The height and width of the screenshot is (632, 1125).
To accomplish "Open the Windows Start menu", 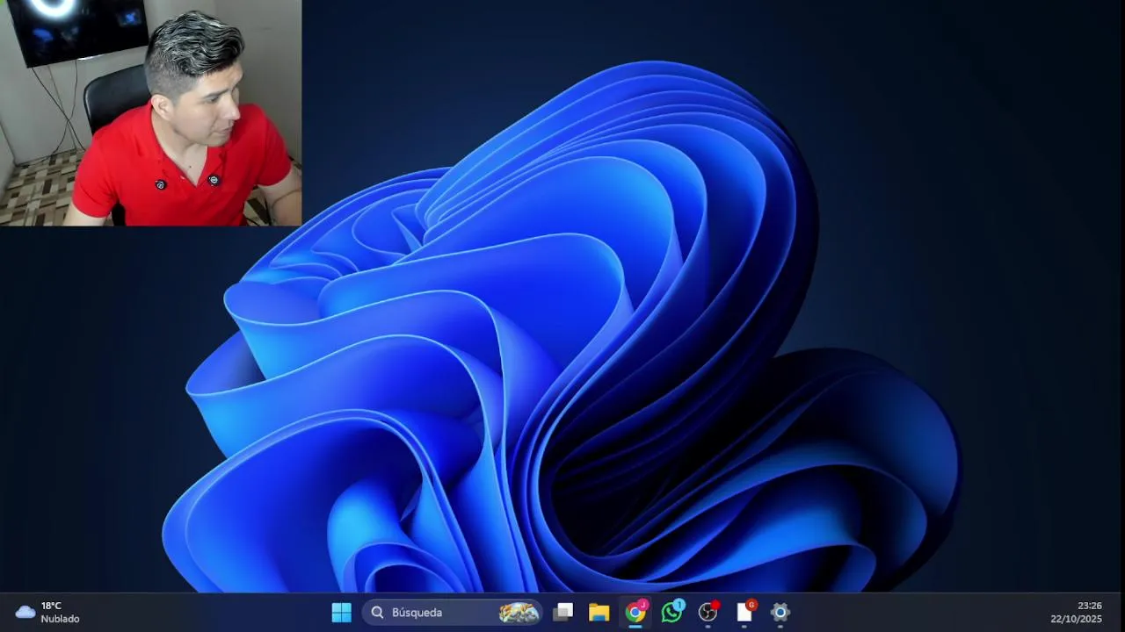I will (x=341, y=612).
